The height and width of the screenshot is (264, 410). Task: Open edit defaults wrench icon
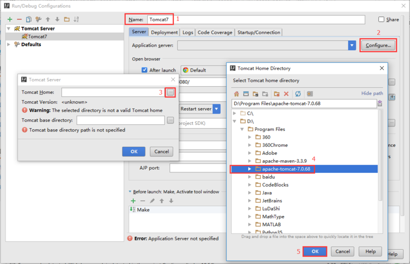coord(38,19)
